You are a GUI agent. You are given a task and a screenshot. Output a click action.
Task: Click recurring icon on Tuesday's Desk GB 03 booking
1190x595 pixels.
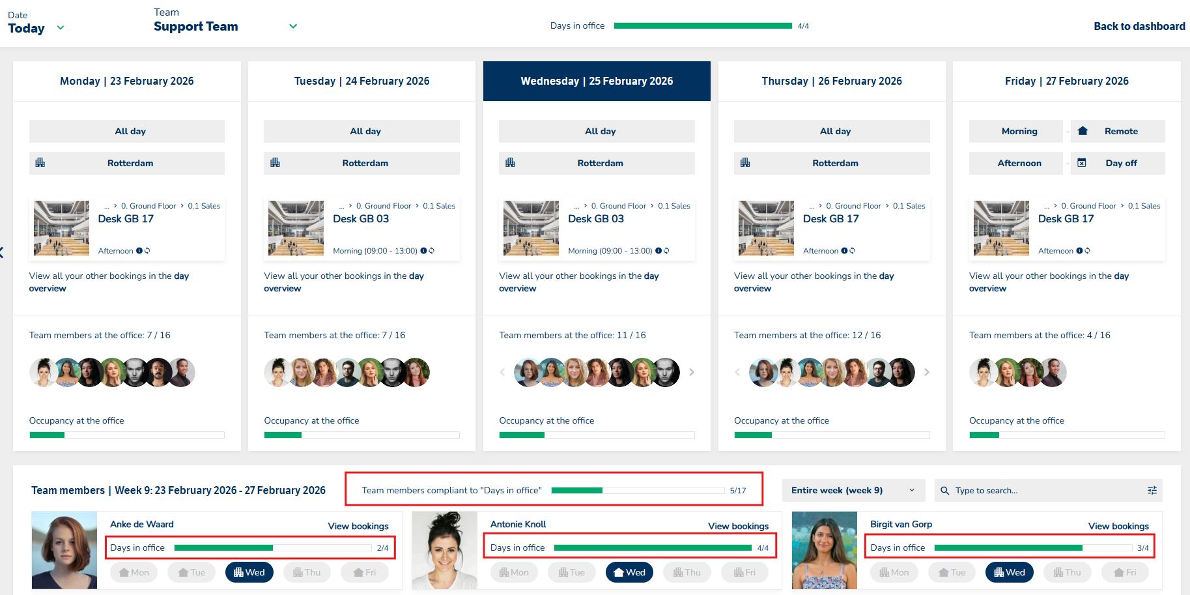tap(432, 251)
